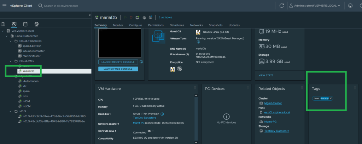
Task: Switch to Hosts and Clusters inventory view
Action: click(x=3, y=24)
